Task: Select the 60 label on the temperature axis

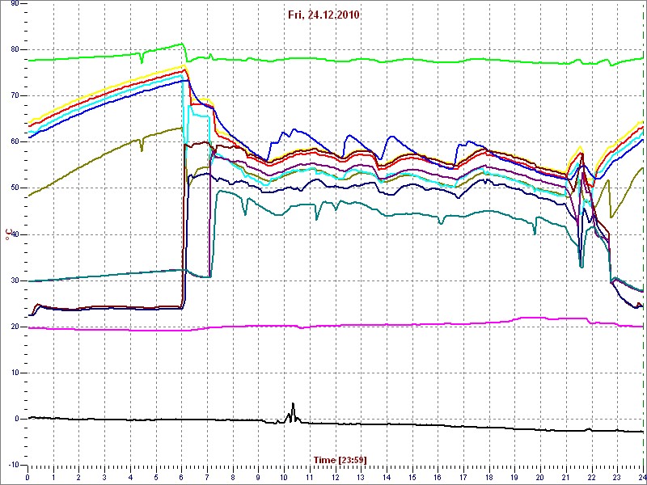Action: click(15, 142)
